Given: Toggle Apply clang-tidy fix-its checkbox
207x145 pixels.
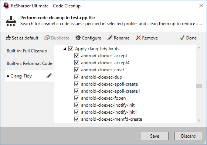Looking at the screenshot, I should [71, 48].
